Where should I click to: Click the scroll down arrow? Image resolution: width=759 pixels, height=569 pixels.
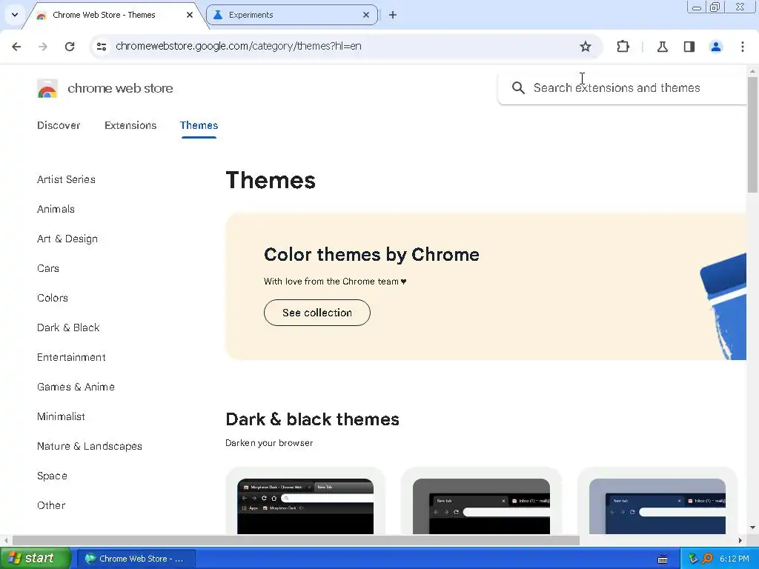tap(752, 528)
